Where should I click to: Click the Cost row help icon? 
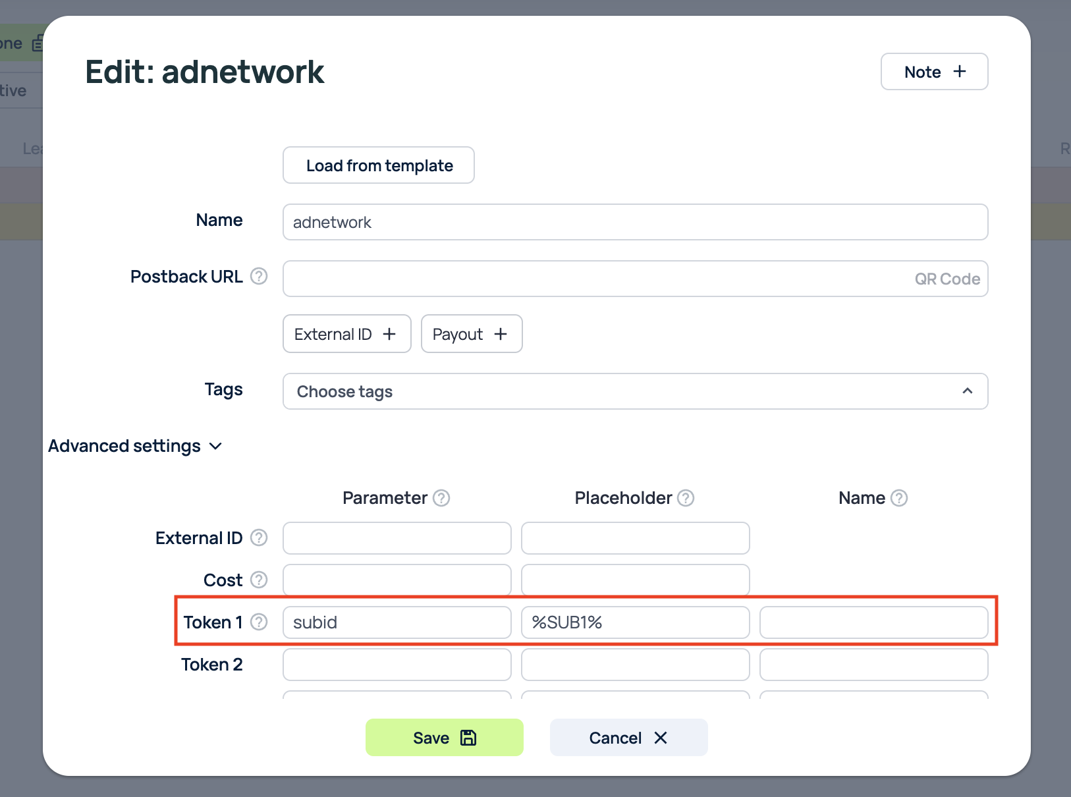click(x=260, y=580)
